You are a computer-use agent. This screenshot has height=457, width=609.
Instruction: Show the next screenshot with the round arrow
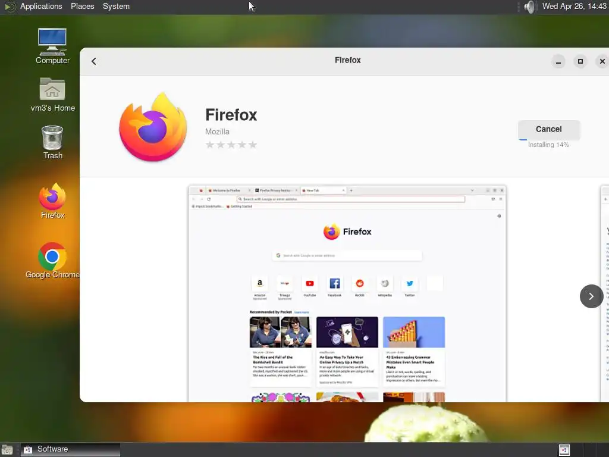591,296
